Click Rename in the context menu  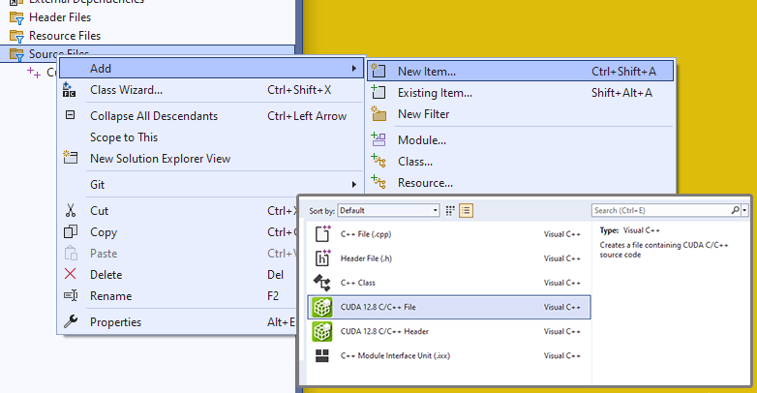coord(110,295)
